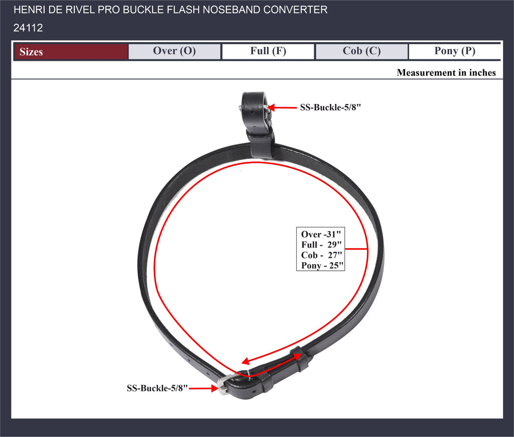Click the product title Henri de Rivel text
The width and height of the screenshot is (514, 437).
[170, 10]
